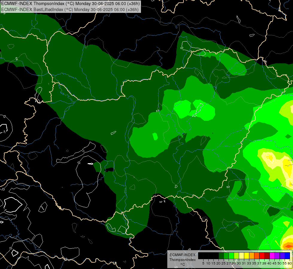Screen dimensions: 293x269
Task: Select the indigo 50–55 legend swatch
Action: [282, 256]
